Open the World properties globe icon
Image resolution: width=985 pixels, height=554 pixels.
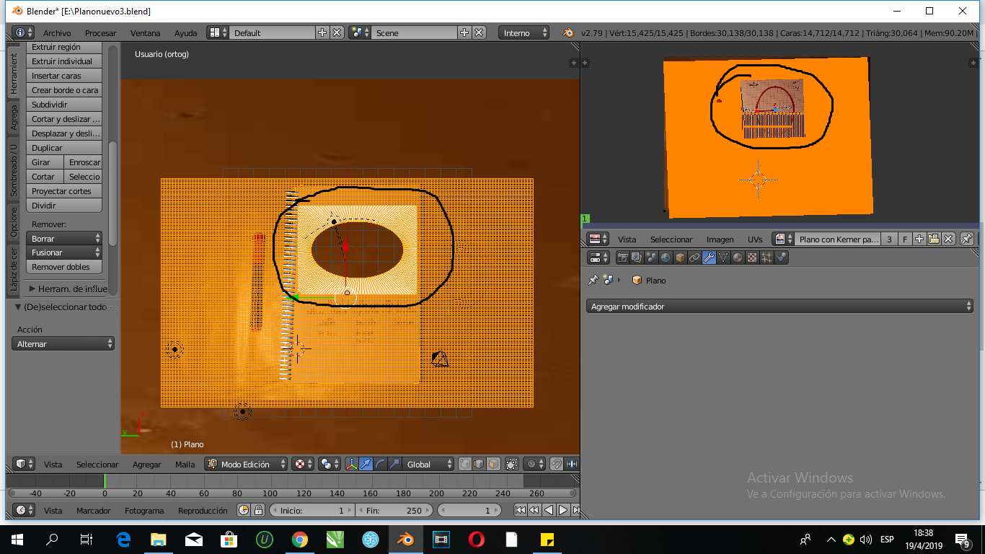point(666,258)
